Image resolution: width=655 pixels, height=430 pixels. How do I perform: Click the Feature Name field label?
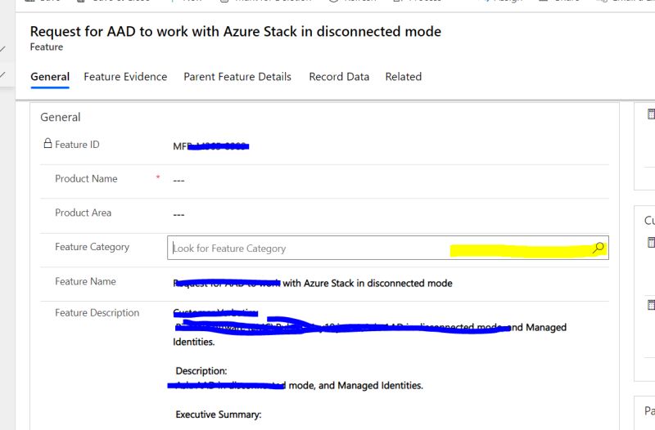85,281
